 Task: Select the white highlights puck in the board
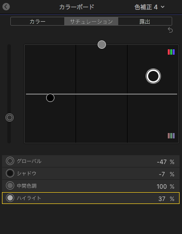pyautogui.click(x=153, y=76)
